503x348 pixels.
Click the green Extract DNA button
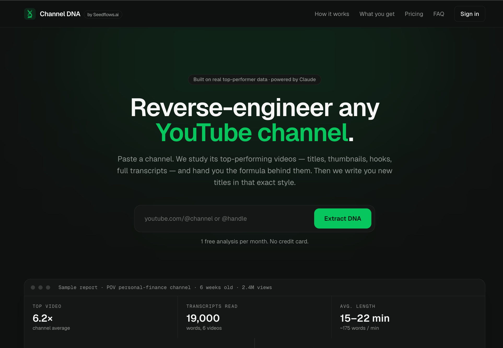pyautogui.click(x=342, y=219)
